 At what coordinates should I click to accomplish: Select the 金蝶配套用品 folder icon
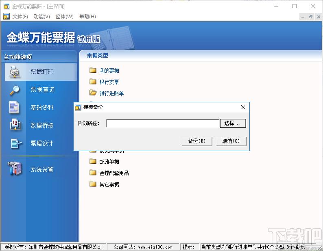click(x=93, y=172)
